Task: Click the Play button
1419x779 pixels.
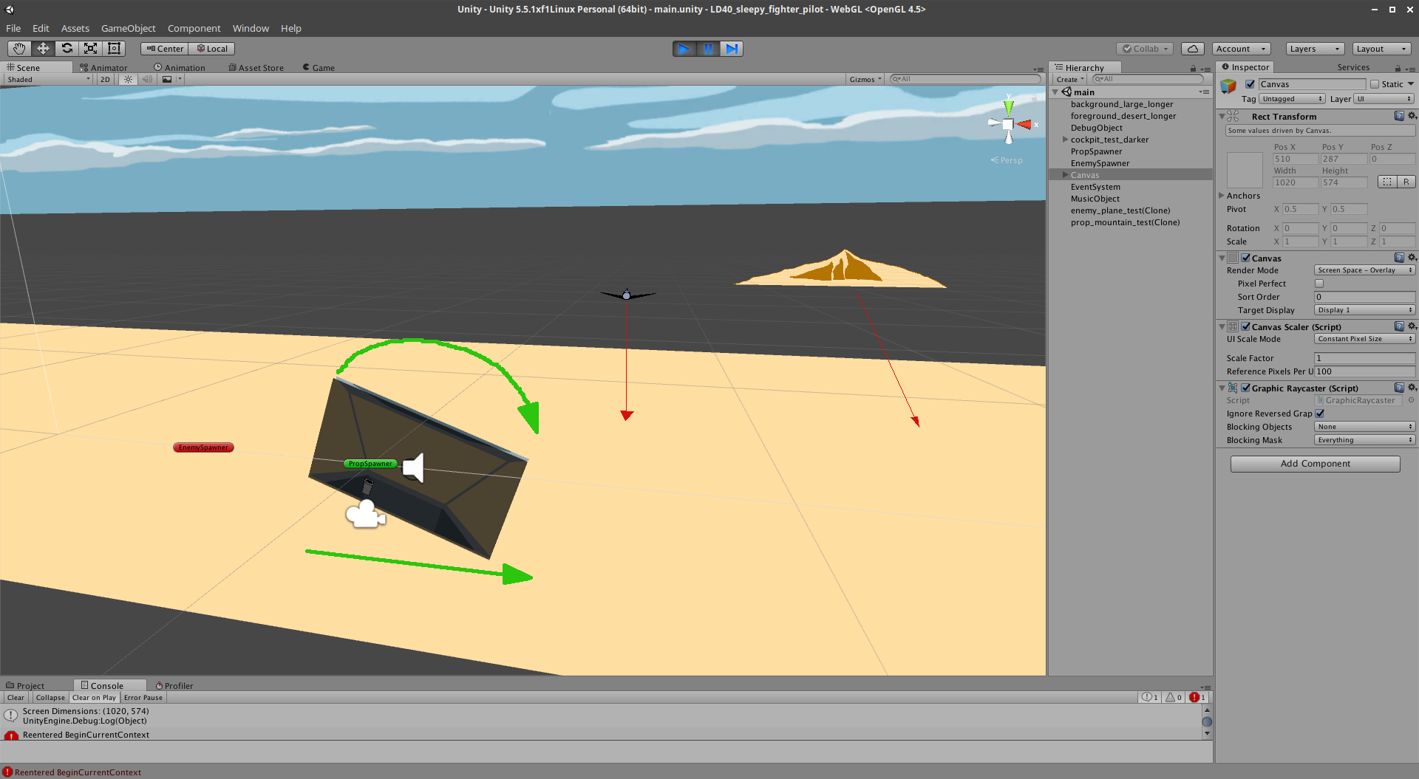Action: [x=684, y=49]
